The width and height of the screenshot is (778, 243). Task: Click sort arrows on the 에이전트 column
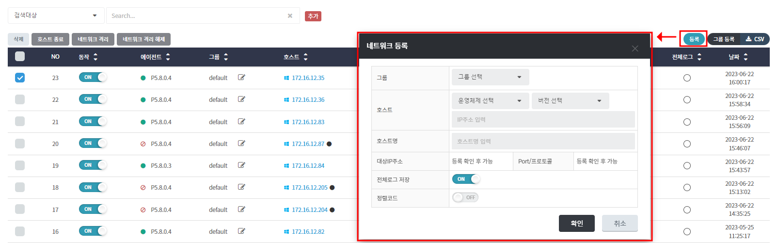168,57
